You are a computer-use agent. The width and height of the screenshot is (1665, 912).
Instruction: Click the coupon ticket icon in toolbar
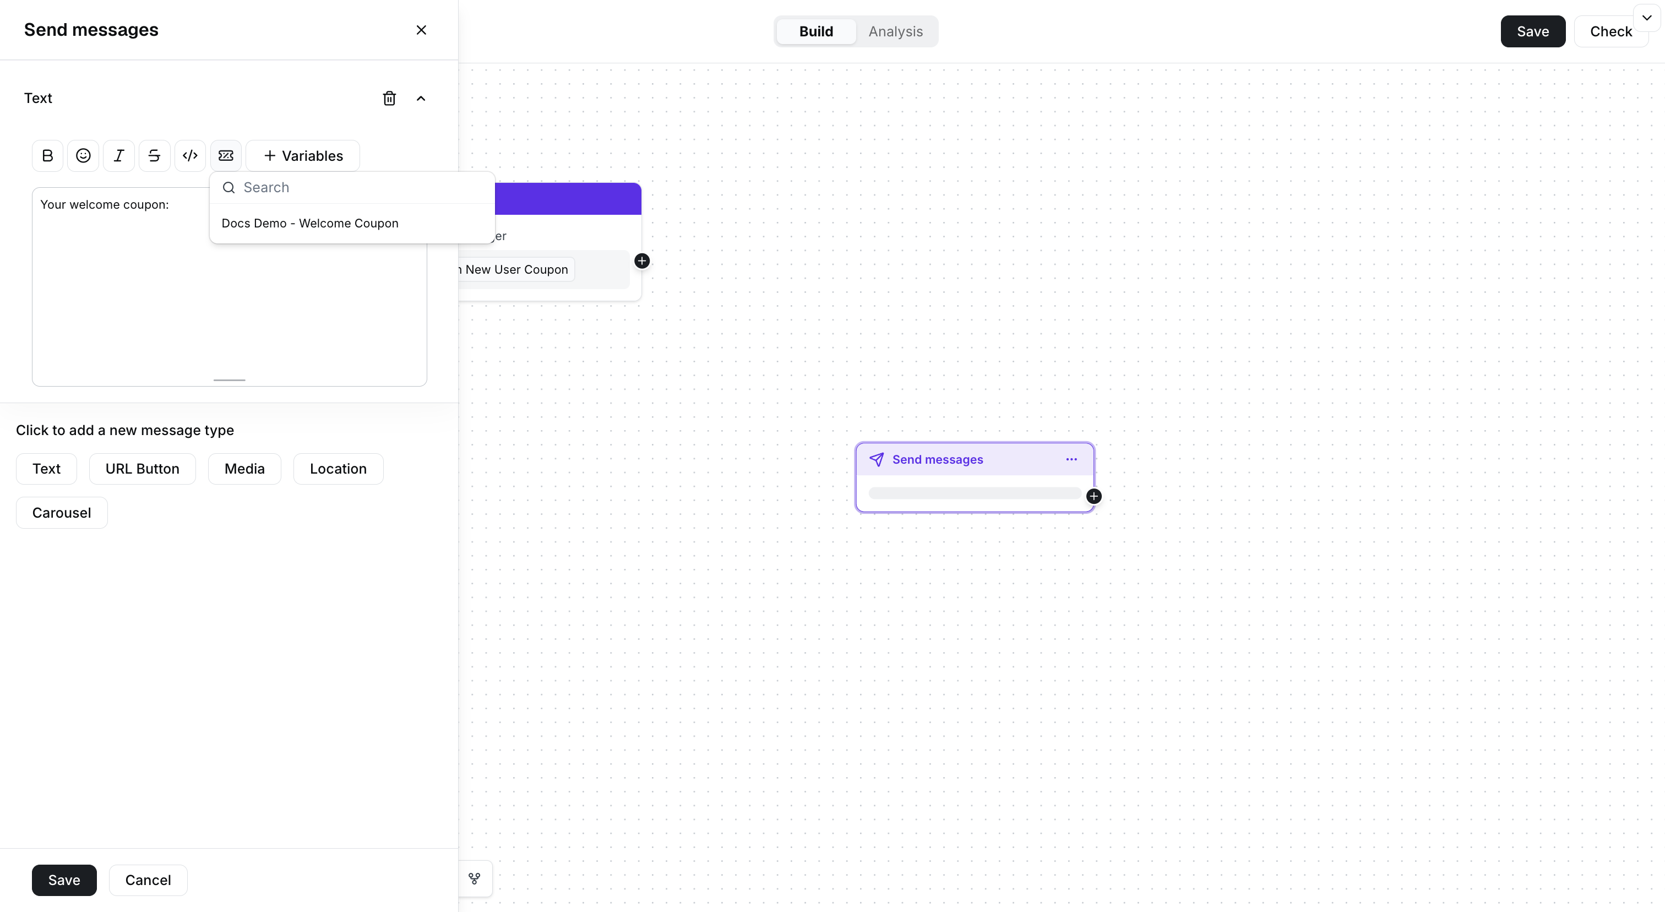(x=226, y=156)
